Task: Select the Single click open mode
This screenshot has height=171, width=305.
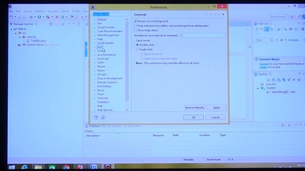Action: click(137, 49)
